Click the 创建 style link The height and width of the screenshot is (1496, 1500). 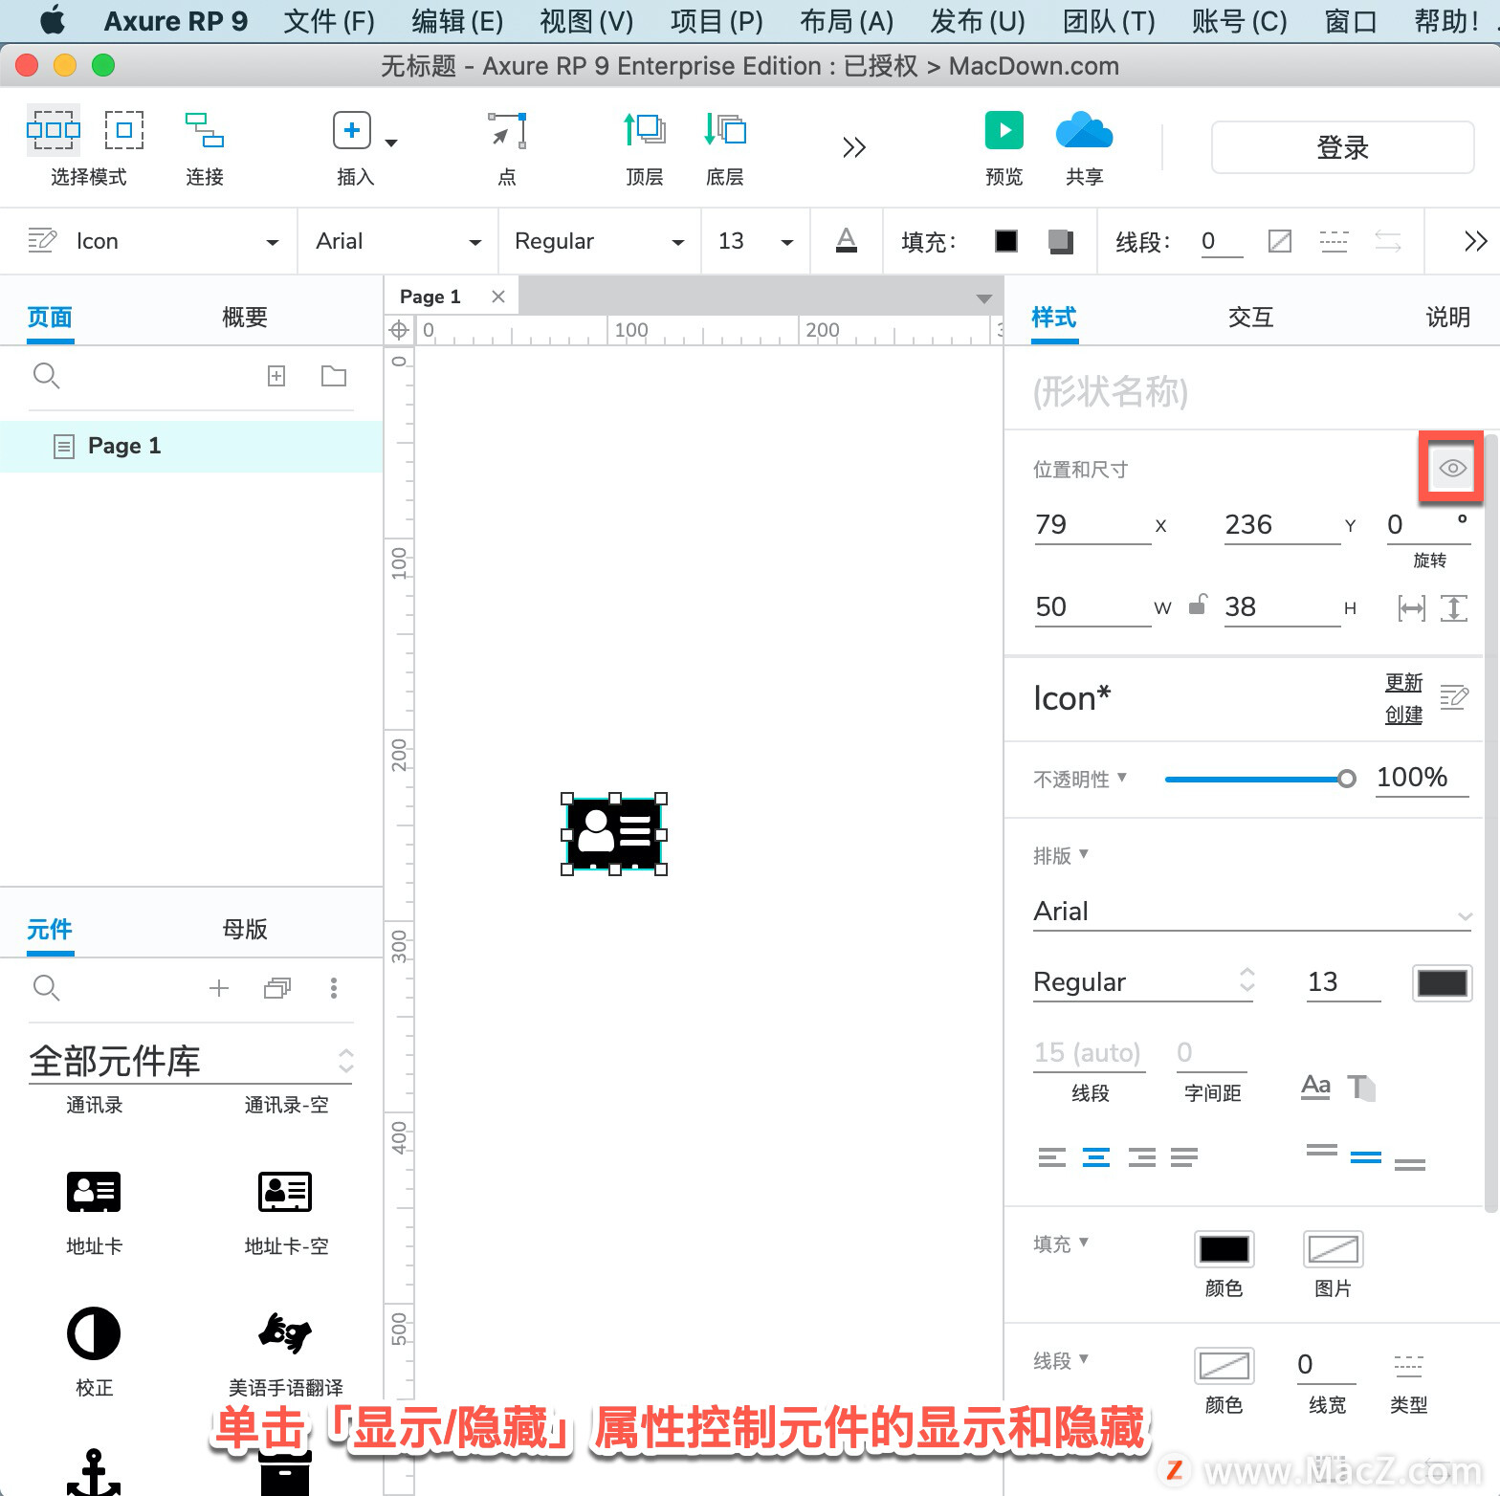click(1403, 715)
